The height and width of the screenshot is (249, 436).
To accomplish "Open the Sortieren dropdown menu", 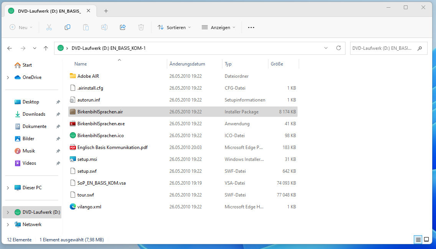I will (x=174, y=27).
